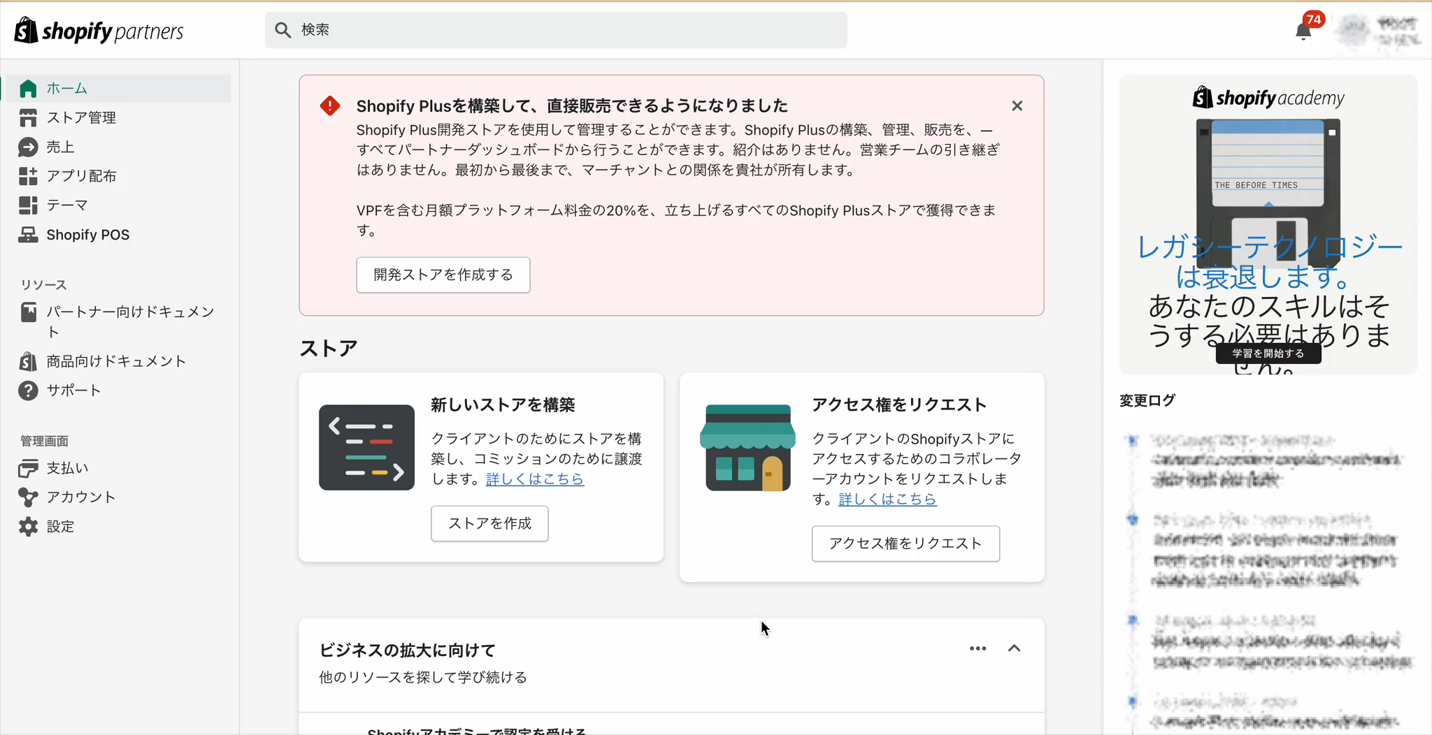Click the storefront illustration
Image resolution: width=1432 pixels, height=735 pixels.
tap(747, 447)
